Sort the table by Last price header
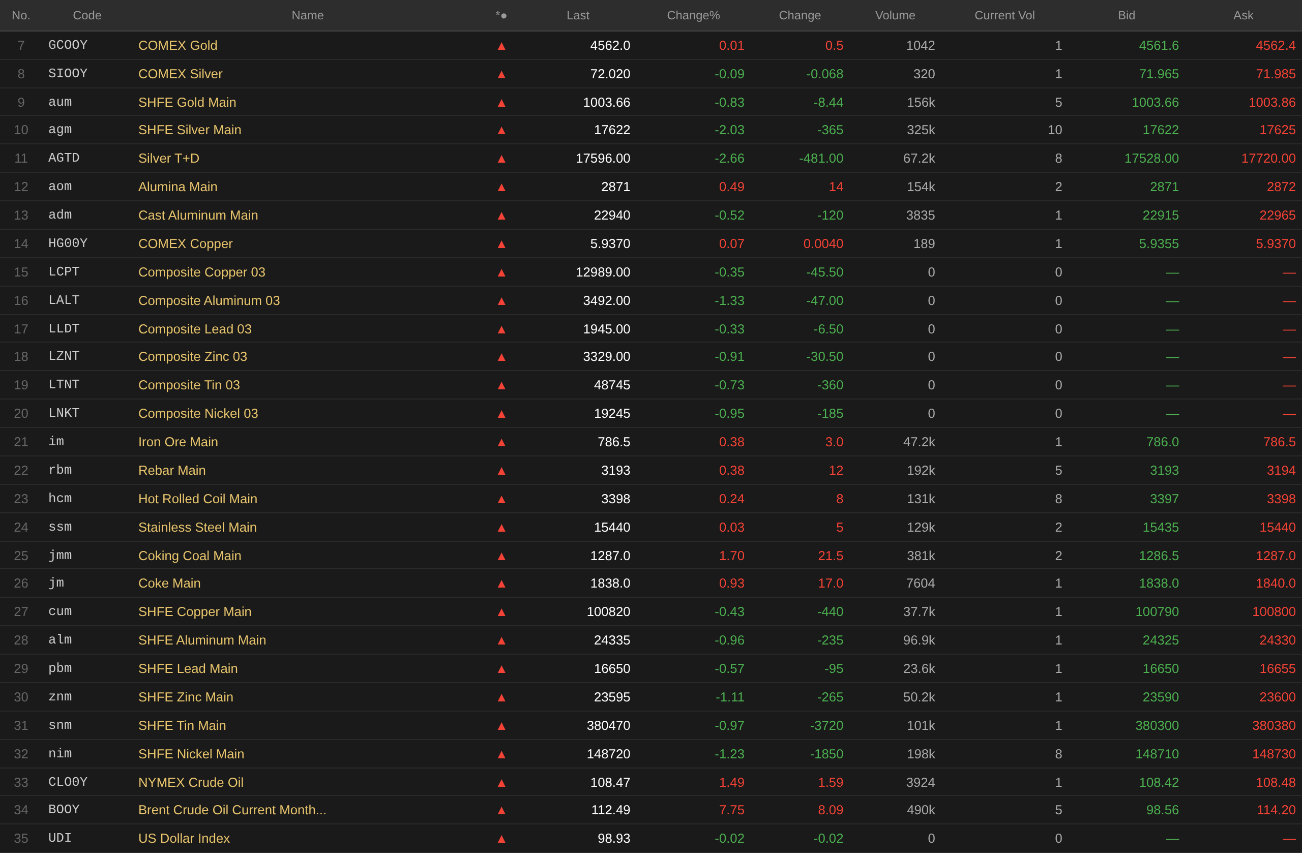The width and height of the screenshot is (1302, 859). coord(578,15)
